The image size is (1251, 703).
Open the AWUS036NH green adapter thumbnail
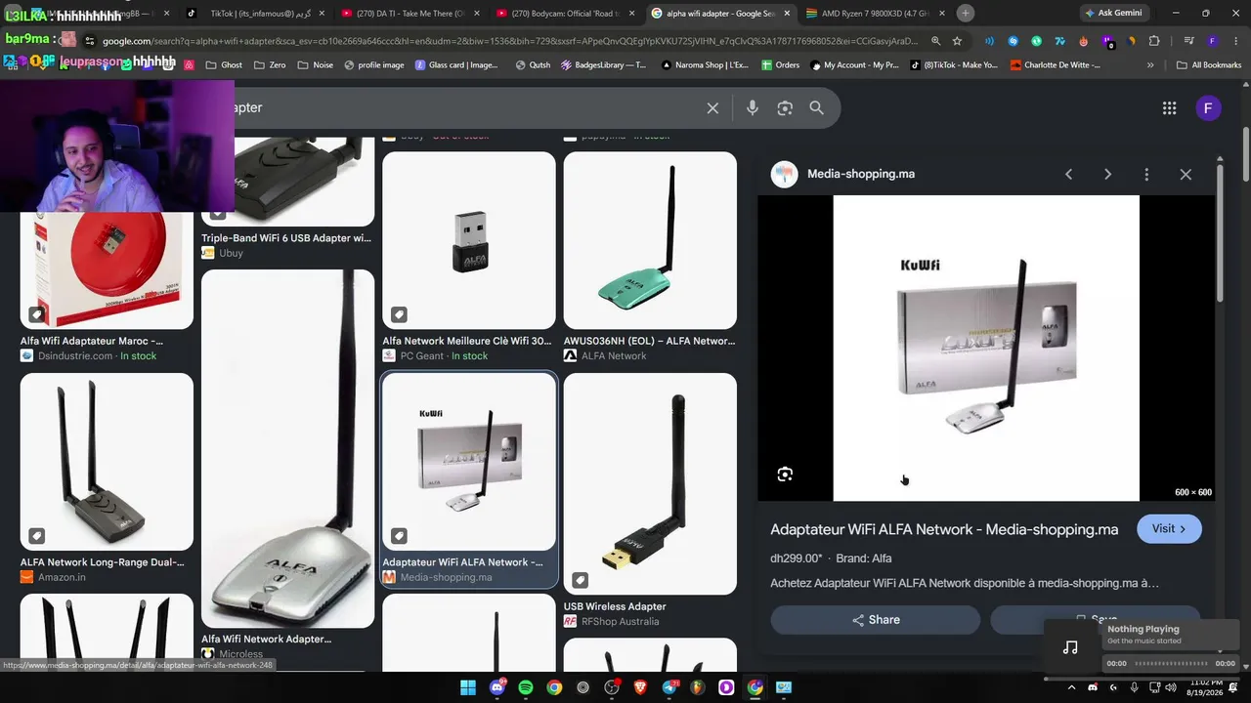coord(650,240)
